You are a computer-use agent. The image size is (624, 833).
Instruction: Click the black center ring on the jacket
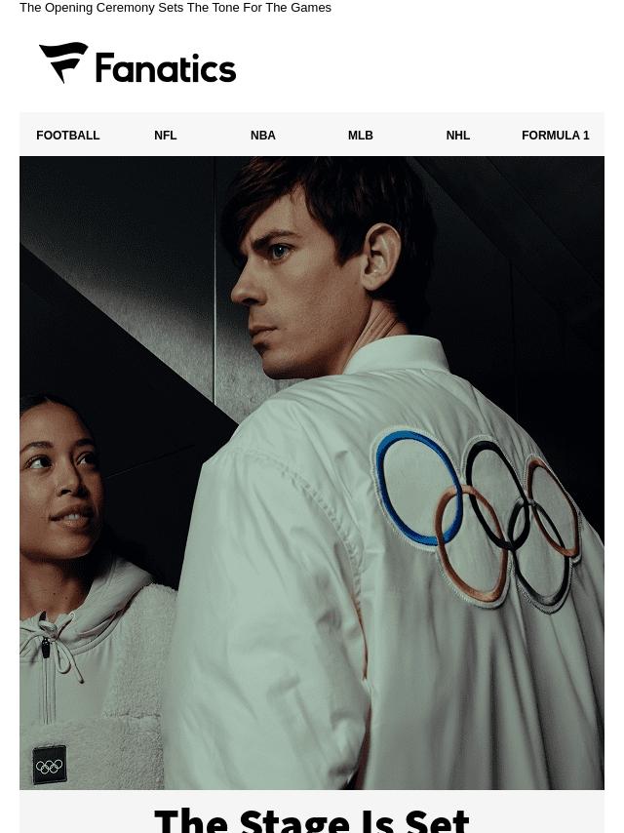click(x=496, y=495)
